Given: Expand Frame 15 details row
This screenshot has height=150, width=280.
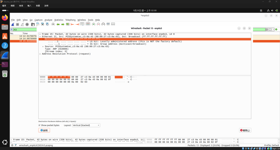Looking at the screenshot, I should point(40,34).
